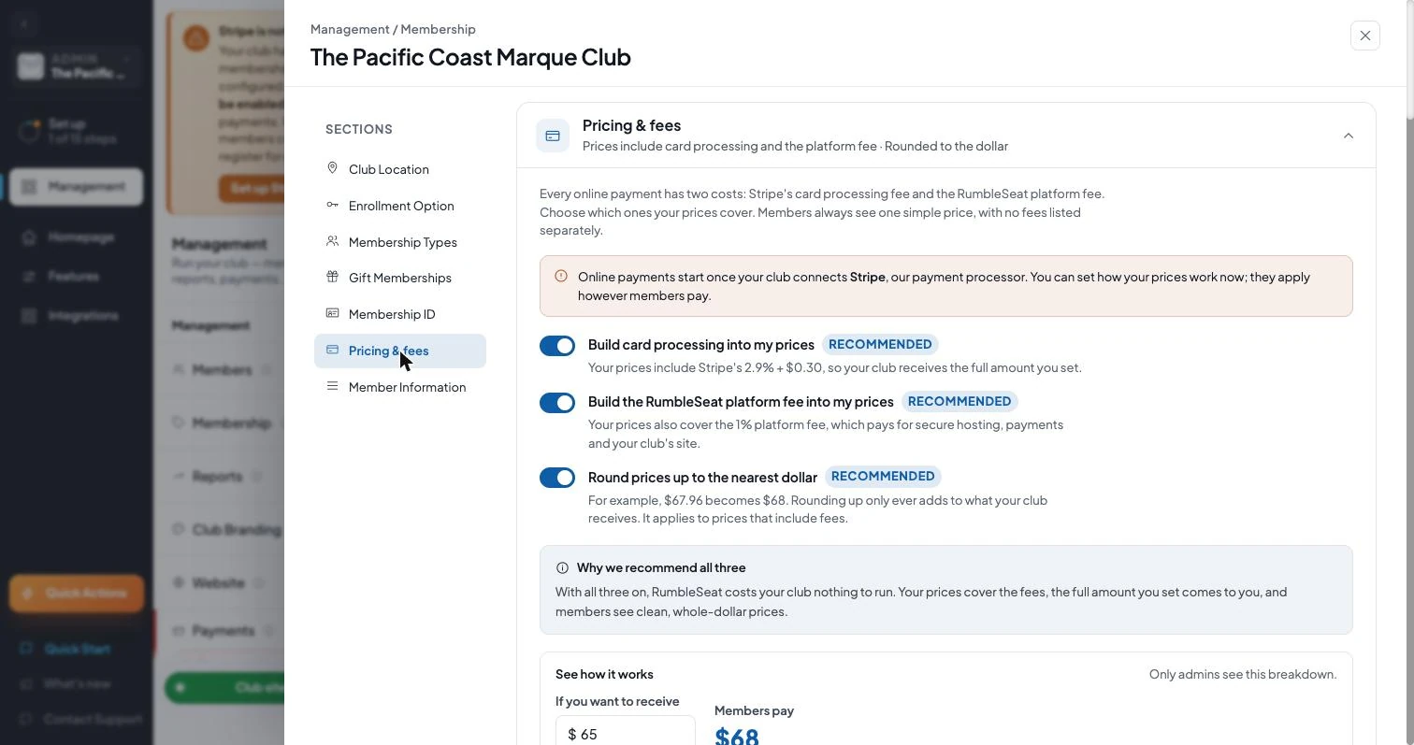
Task: Click the Management breadcrumb link
Action: click(x=350, y=29)
